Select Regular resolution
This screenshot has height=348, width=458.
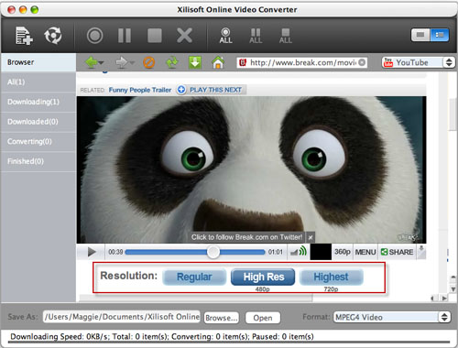[194, 277]
